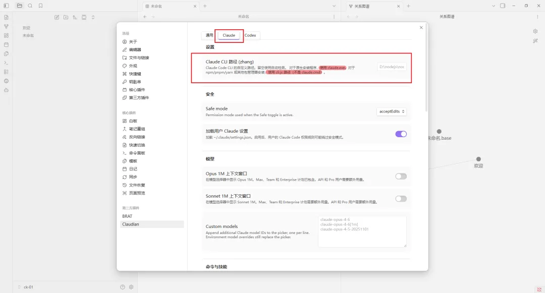Open the bookmarks icon in left sidebar
Image resolution: width=545 pixels, height=293 pixels.
[x=41, y=6]
